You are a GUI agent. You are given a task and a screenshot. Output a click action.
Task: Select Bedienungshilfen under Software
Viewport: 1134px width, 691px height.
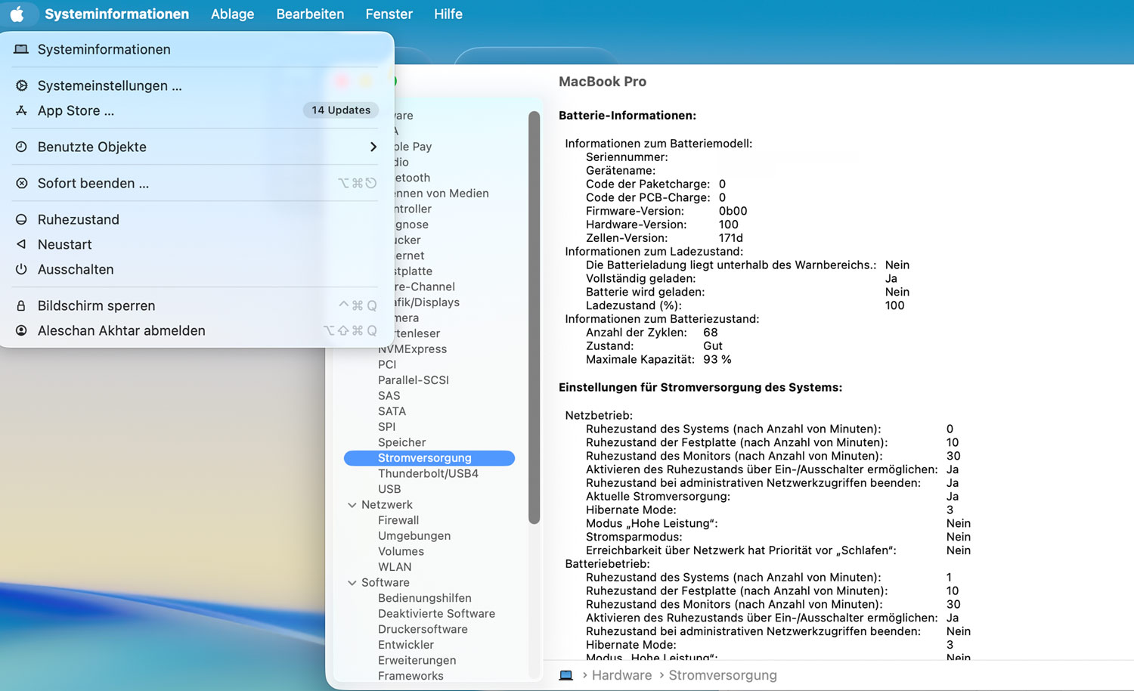pos(425,598)
